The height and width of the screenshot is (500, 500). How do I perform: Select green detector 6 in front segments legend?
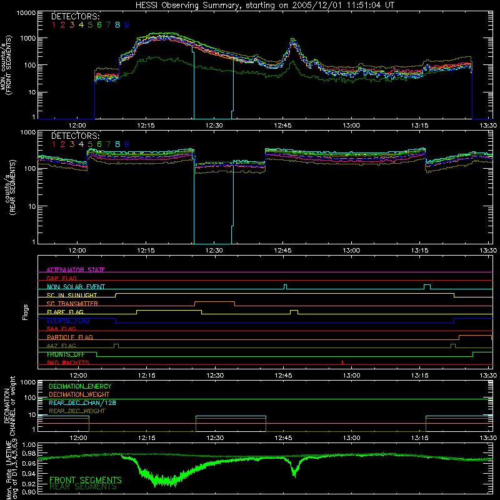pos(99,25)
